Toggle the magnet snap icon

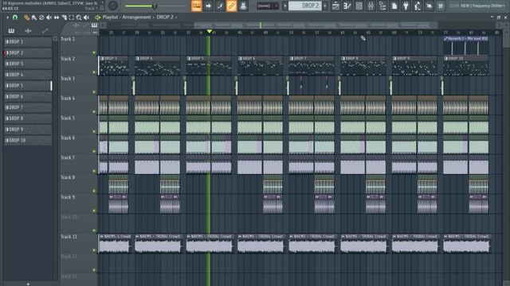(x=15, y=17)
